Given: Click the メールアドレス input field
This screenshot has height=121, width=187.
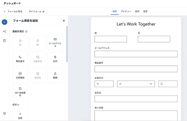Looking at the screenshot, I should (136, 54).
